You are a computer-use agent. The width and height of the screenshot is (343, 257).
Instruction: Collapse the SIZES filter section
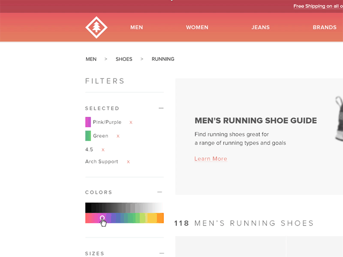161,253
